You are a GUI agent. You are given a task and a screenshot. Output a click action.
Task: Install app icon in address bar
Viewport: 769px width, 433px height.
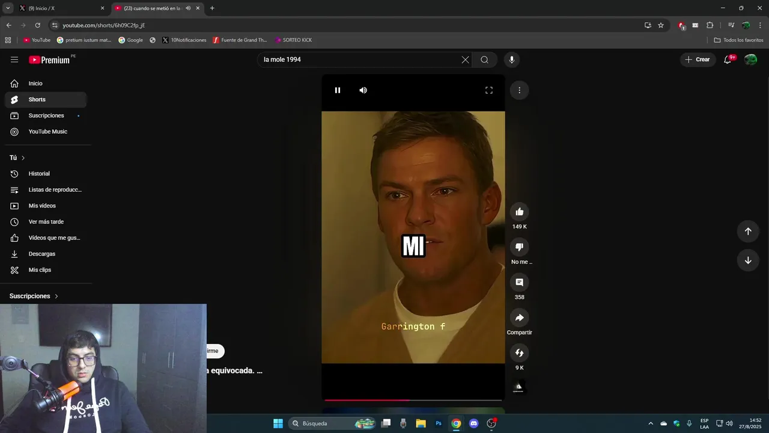pos(648,25)
